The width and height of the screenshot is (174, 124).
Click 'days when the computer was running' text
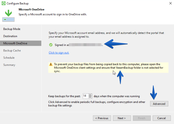(x=117, y=96)
